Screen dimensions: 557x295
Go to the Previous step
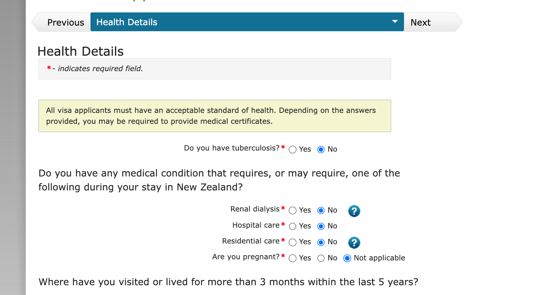[65, 23]
